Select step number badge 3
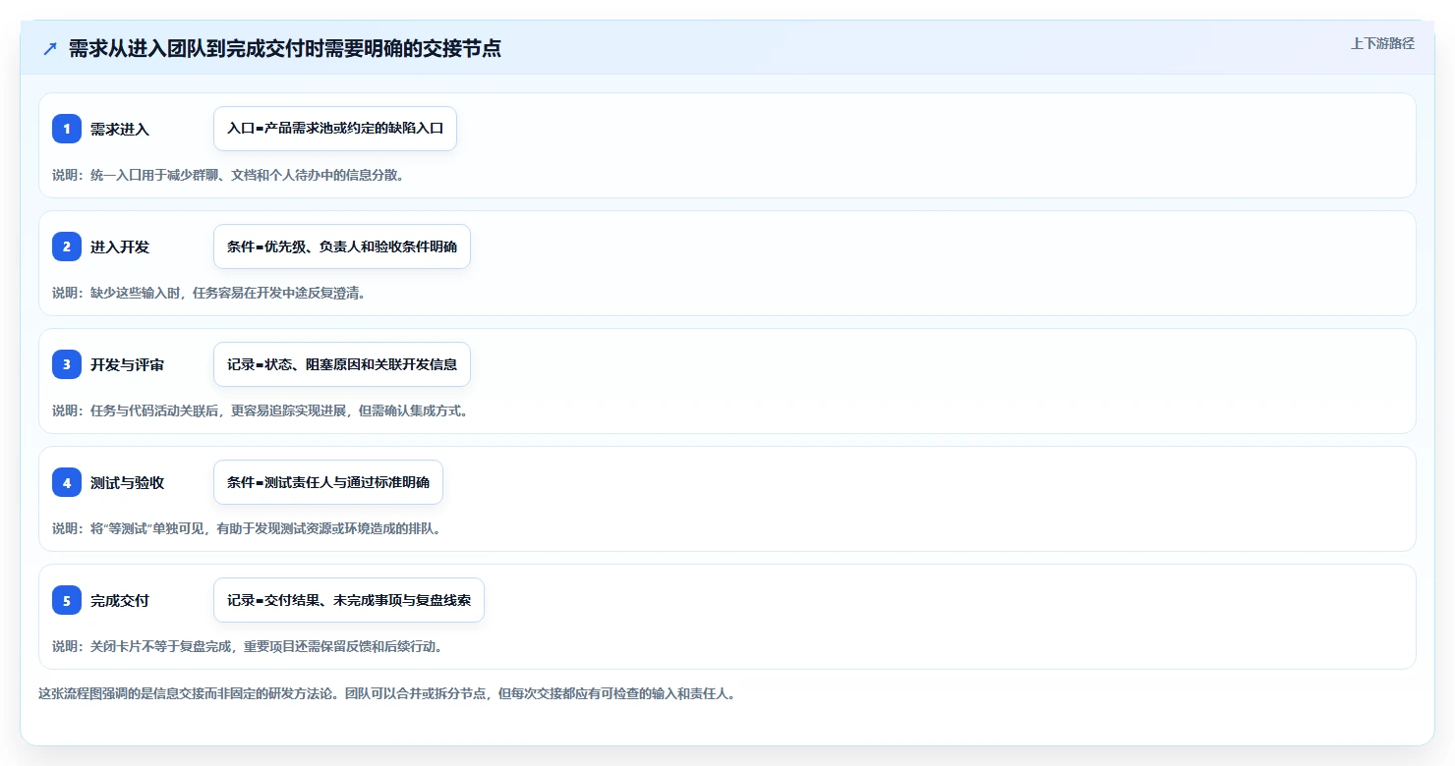1455x766 pixels. click(x=67, y=364)
